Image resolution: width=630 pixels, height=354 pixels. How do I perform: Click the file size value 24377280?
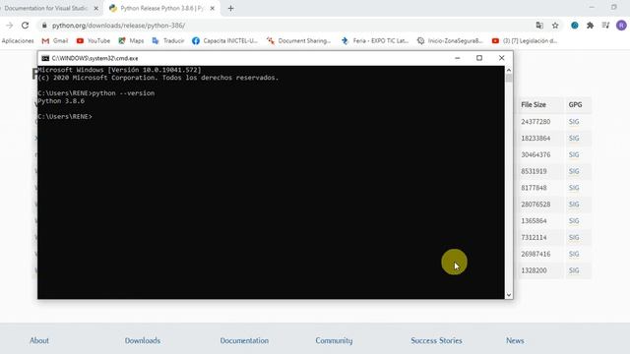click(535, 122)
